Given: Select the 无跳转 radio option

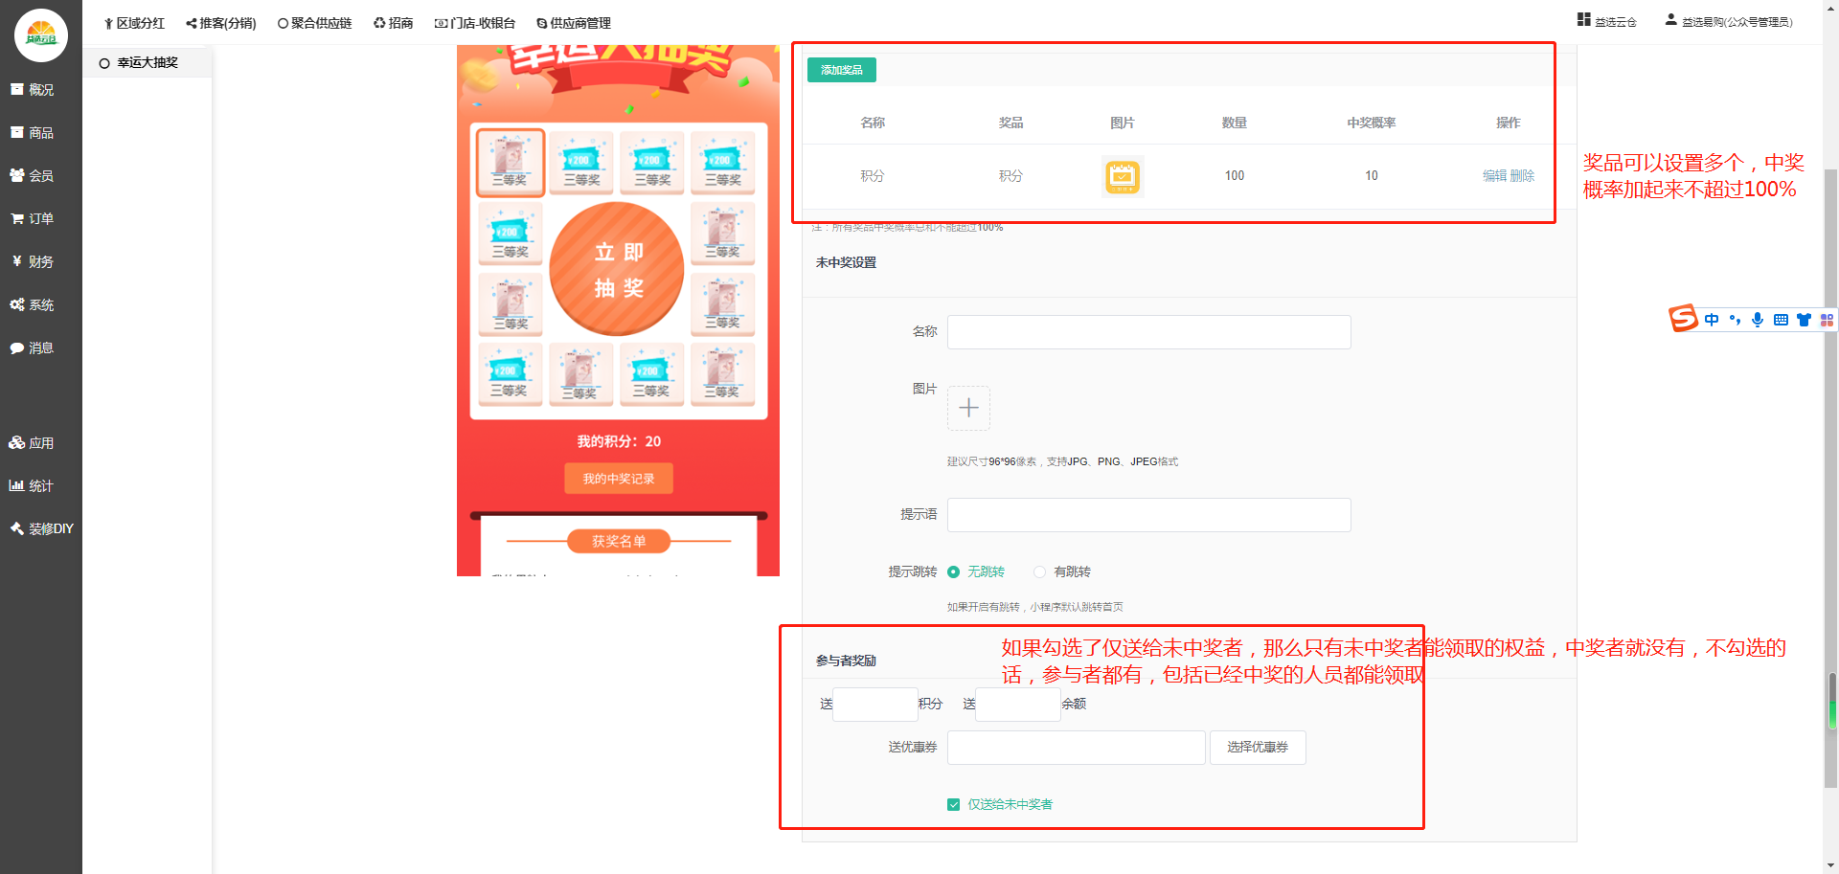Looking at the screenshot, I should pyautogui.click(x=954, y=572).
